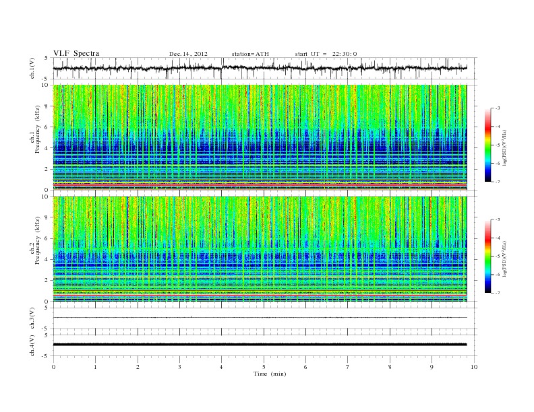The height and width of the screenshot is (412, 534).
Task: Select the "start UT = 22:30:0" text
Action: (326, 54)
